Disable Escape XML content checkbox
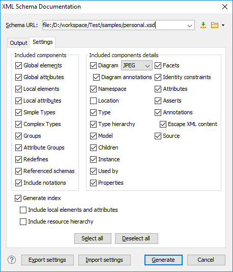The width and height of the screenshot is (233, 272). pos(163,124)
